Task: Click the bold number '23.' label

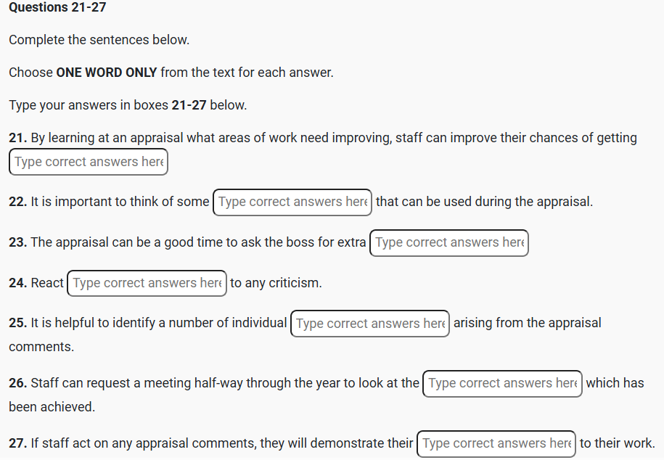Action: 17,242
